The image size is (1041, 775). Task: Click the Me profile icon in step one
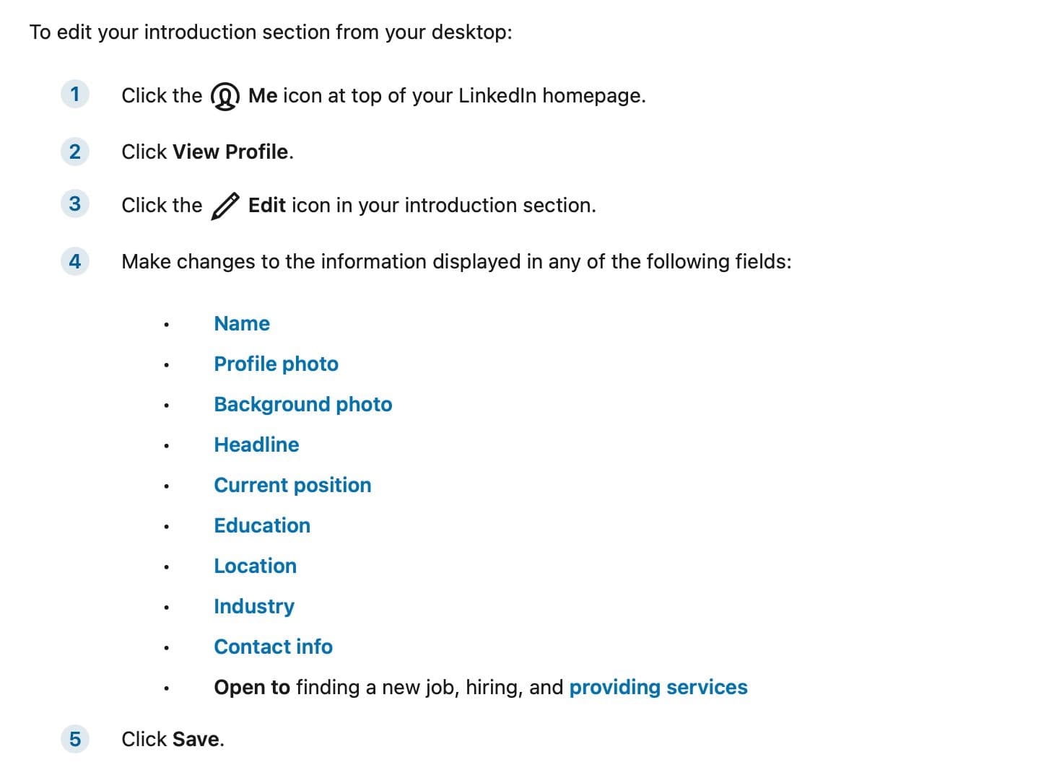225,96
